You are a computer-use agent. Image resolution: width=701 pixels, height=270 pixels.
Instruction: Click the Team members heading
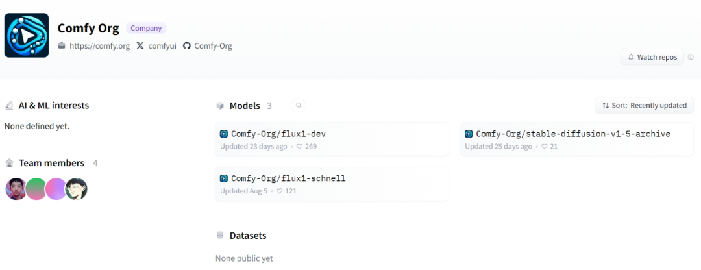click(51, 163)
